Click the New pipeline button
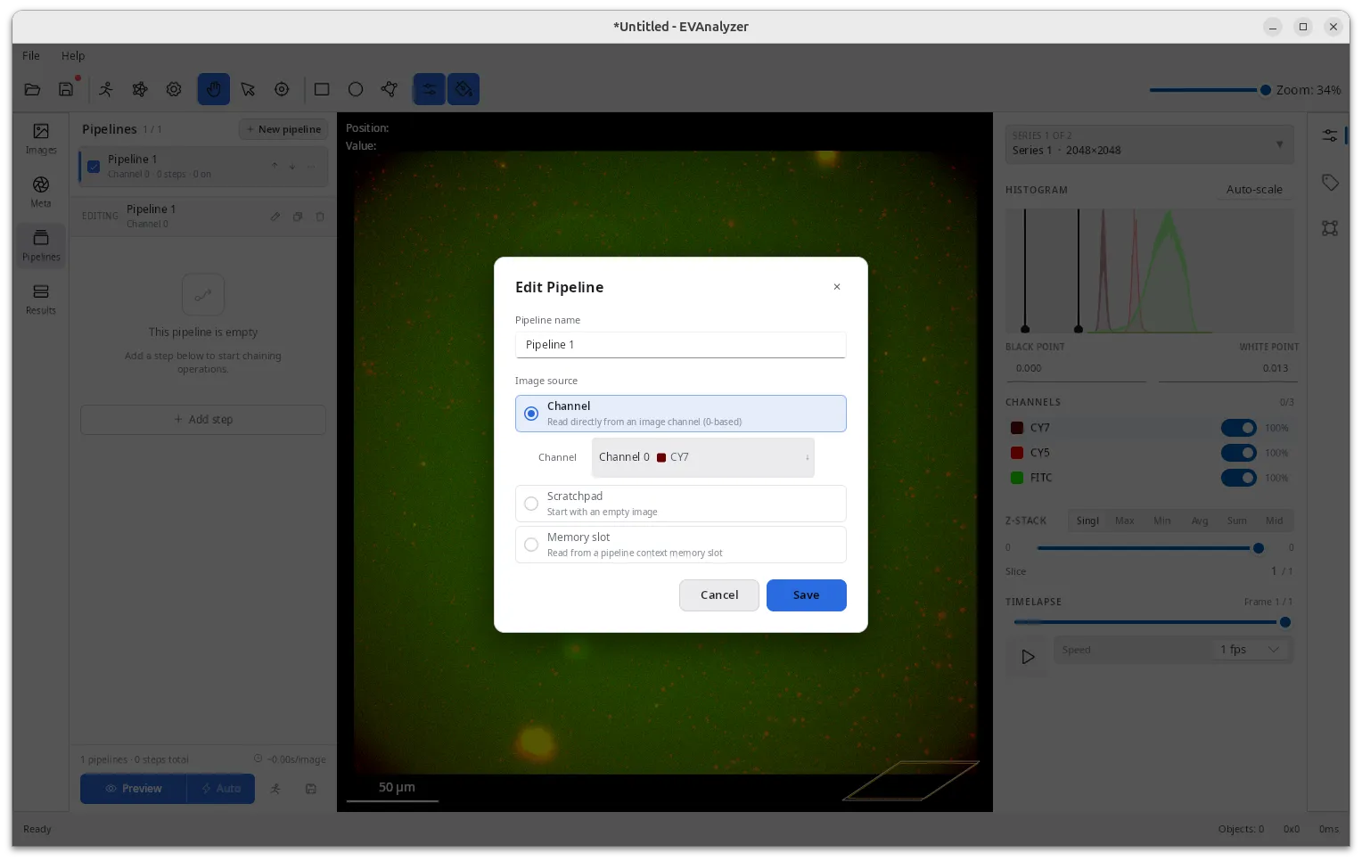 click(283, 129)
